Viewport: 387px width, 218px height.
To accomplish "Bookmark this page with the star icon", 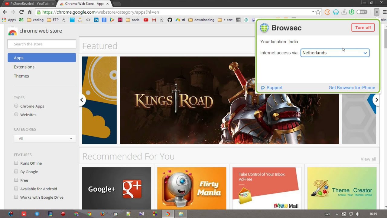I will 318,12.
